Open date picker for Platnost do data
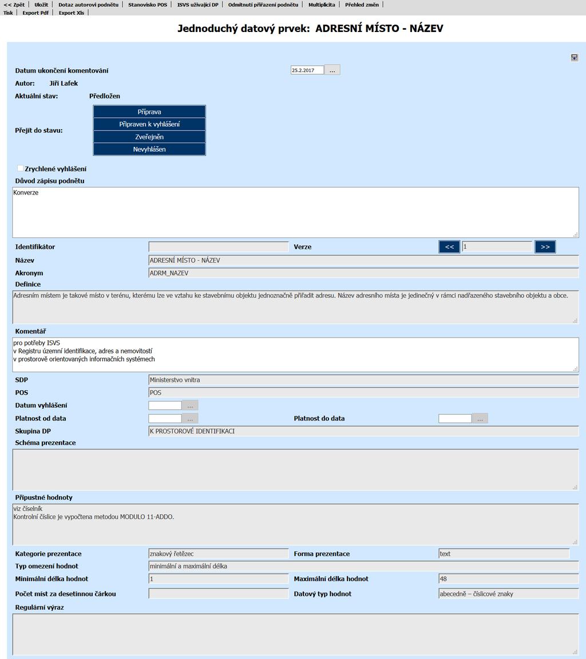586x659 pixels. click(x=480, y=419)
